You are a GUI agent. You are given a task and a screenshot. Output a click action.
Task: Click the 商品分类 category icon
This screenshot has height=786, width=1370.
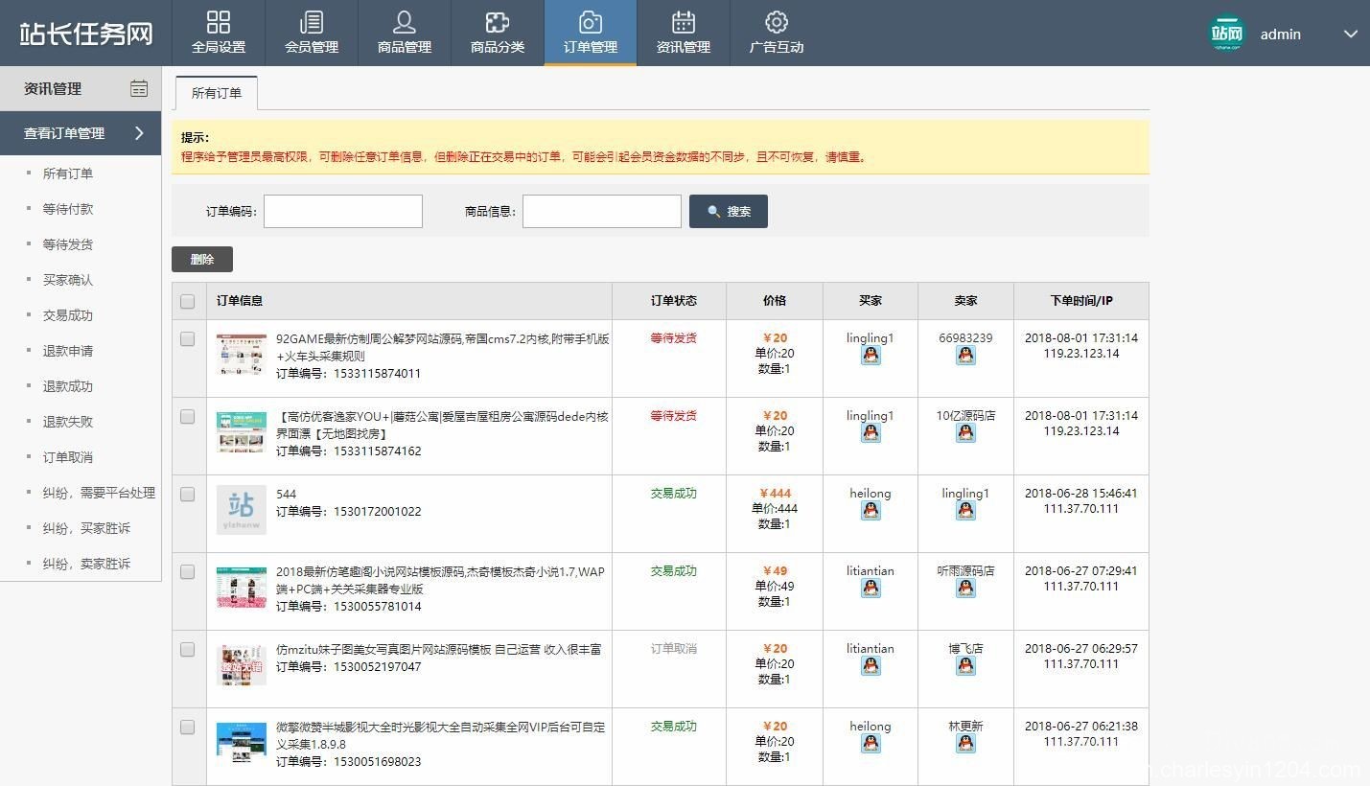pyautogui.click(x=498, y=21)
